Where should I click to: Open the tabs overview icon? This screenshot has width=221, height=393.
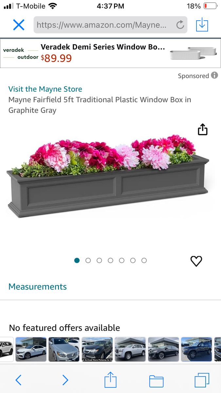point(202,380)
